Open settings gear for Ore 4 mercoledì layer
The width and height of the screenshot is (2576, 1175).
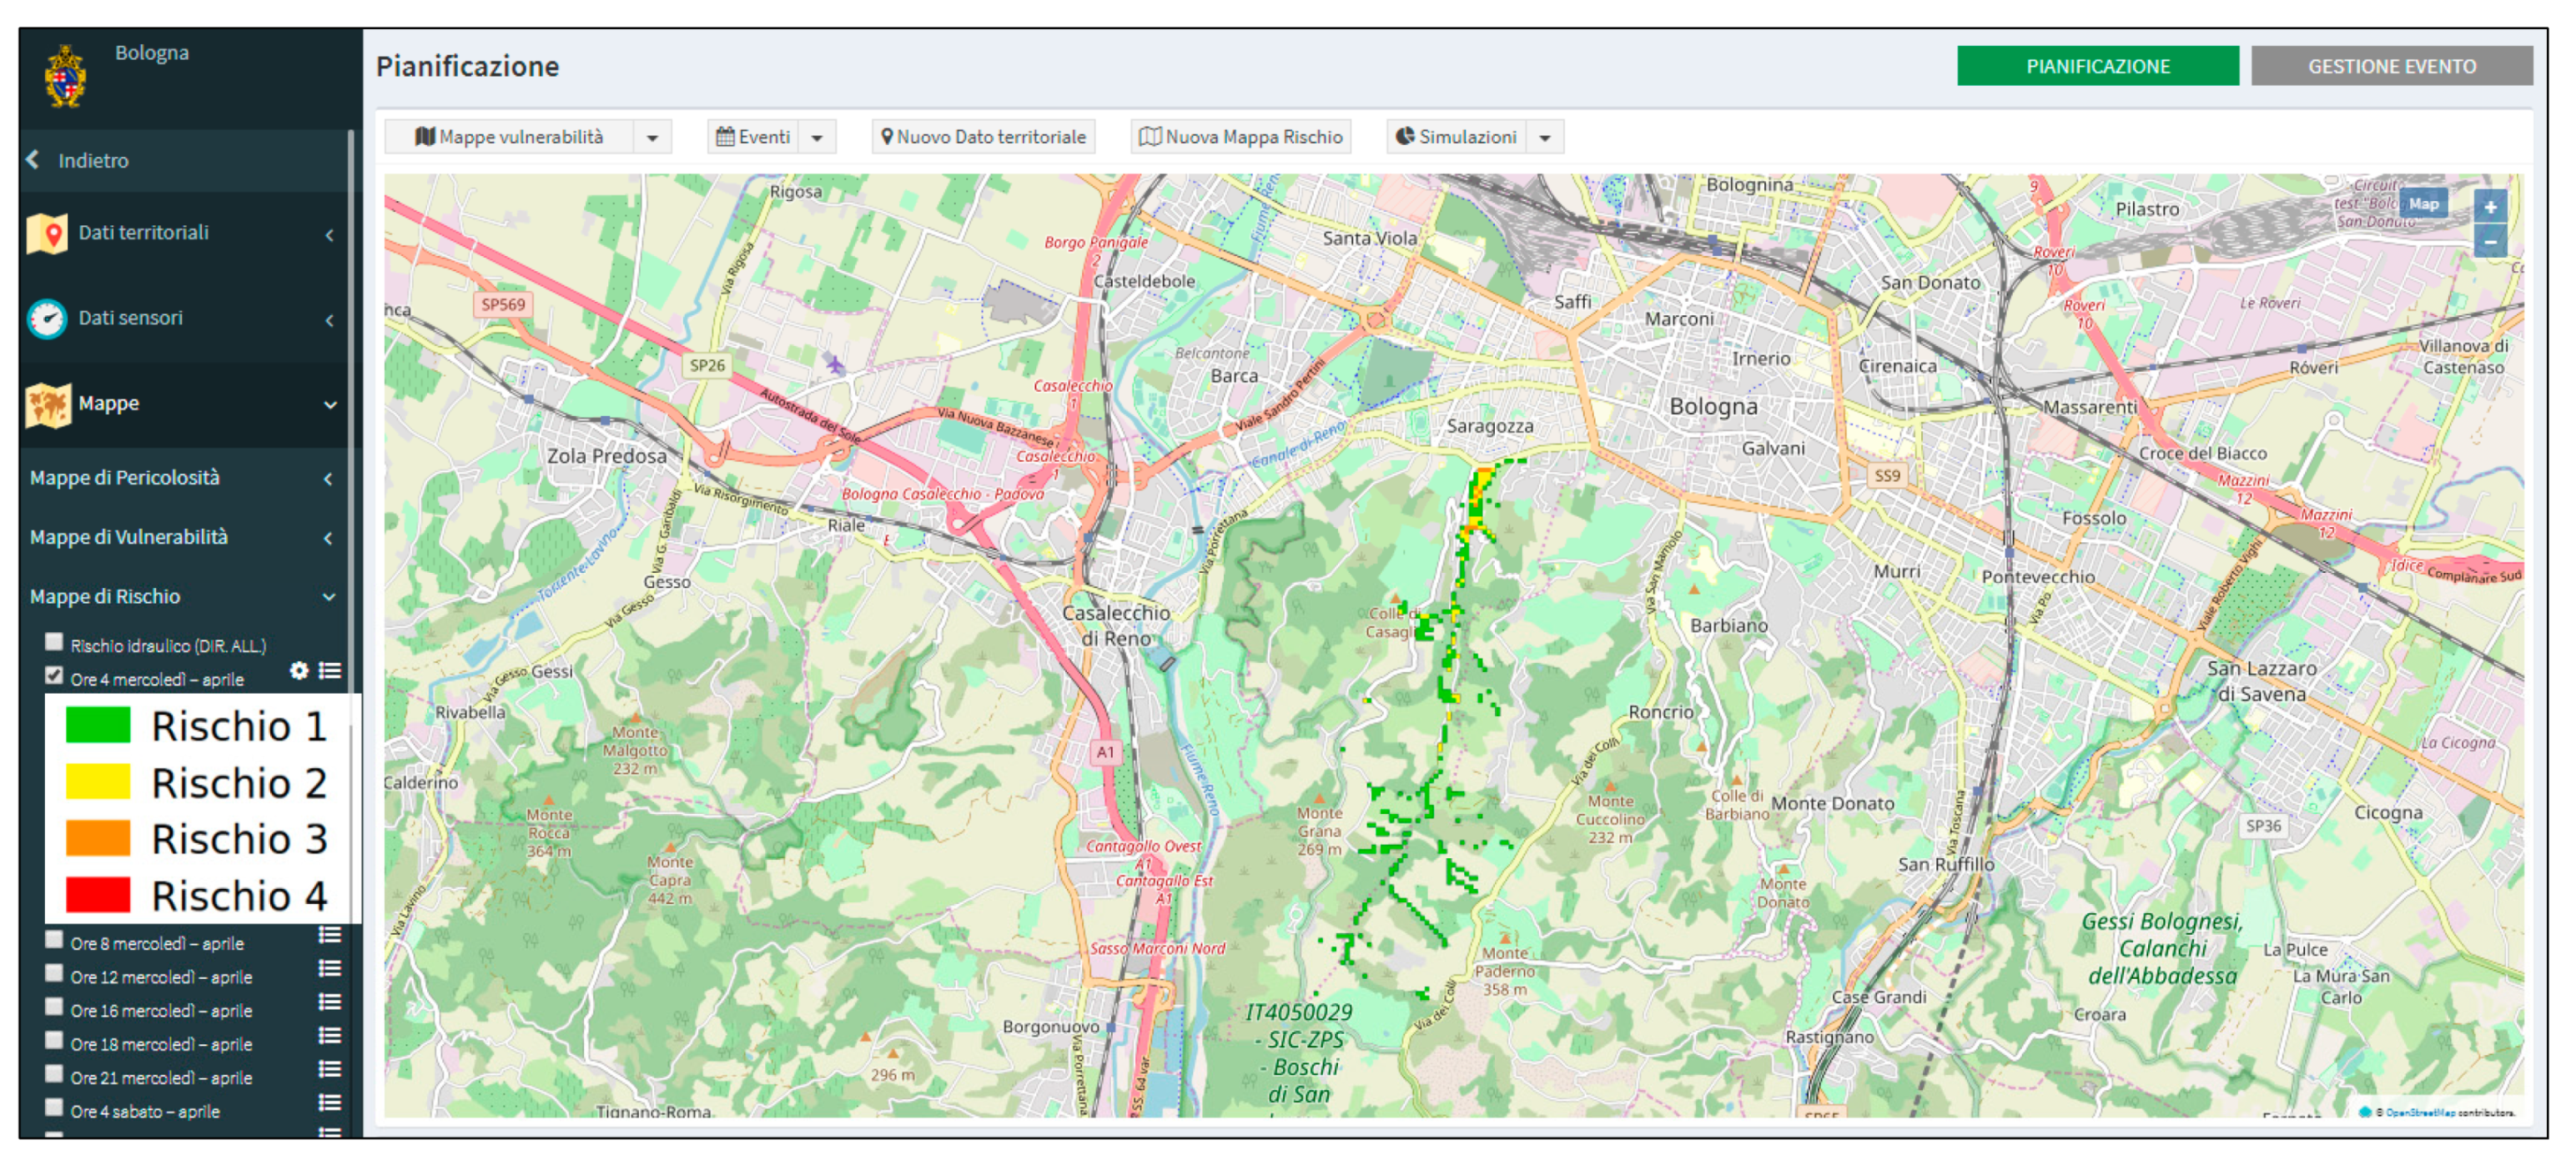point(299,671)
